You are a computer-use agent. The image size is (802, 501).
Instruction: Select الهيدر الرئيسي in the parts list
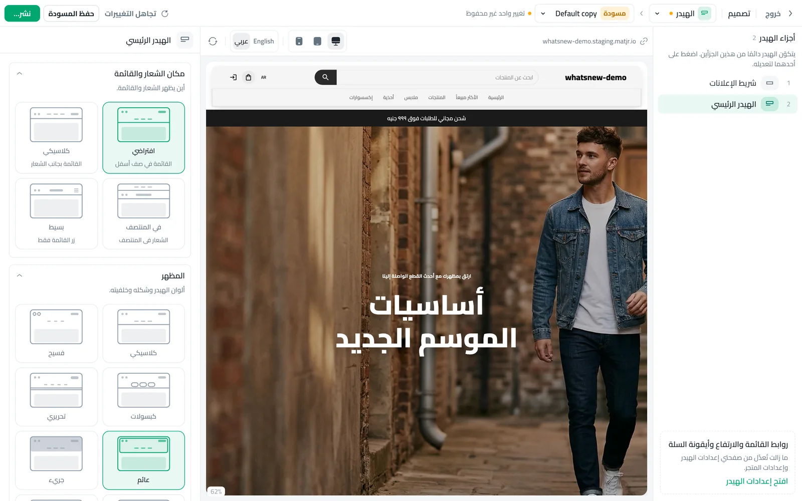pyautogui.click(x=727, y=104)
